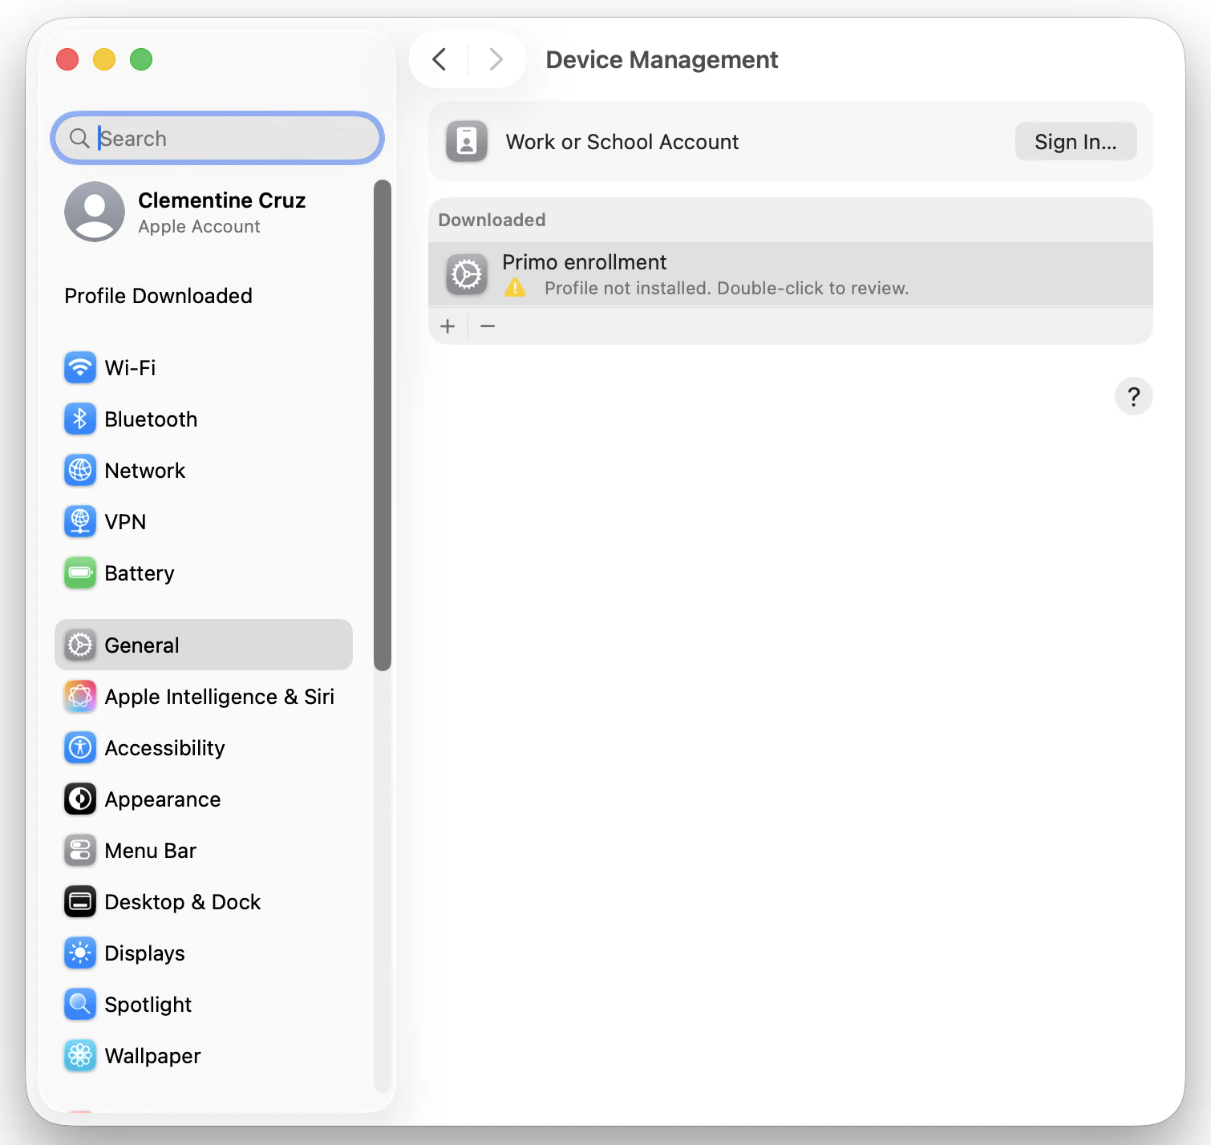Open the Spotlight magnifying glass icon
1211x1145 pixels.
point(79,1004)
